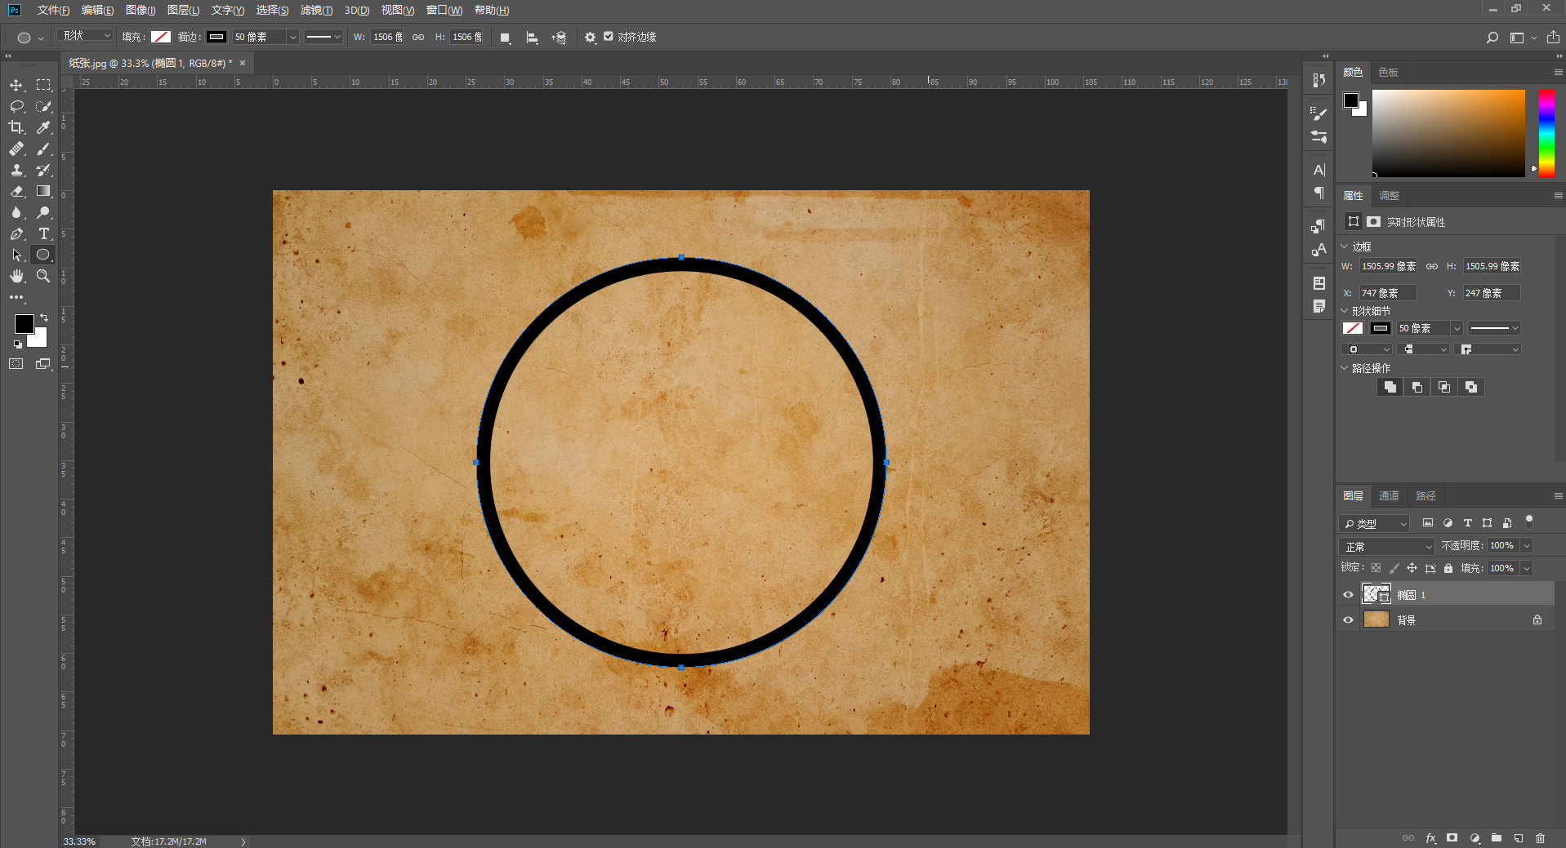
Task: Pick the Zoom tool in toolbar
Action: (x=43, y=276)
